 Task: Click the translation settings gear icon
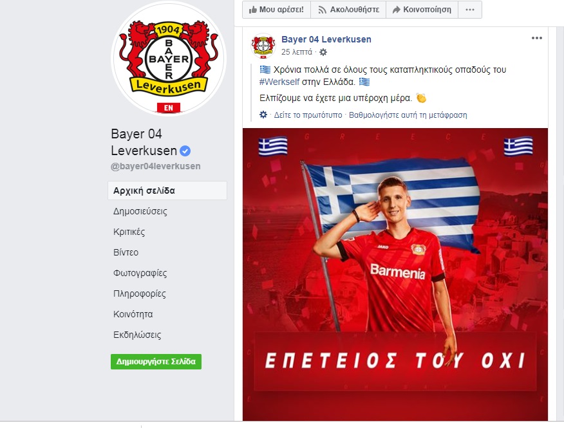point(263,115)
